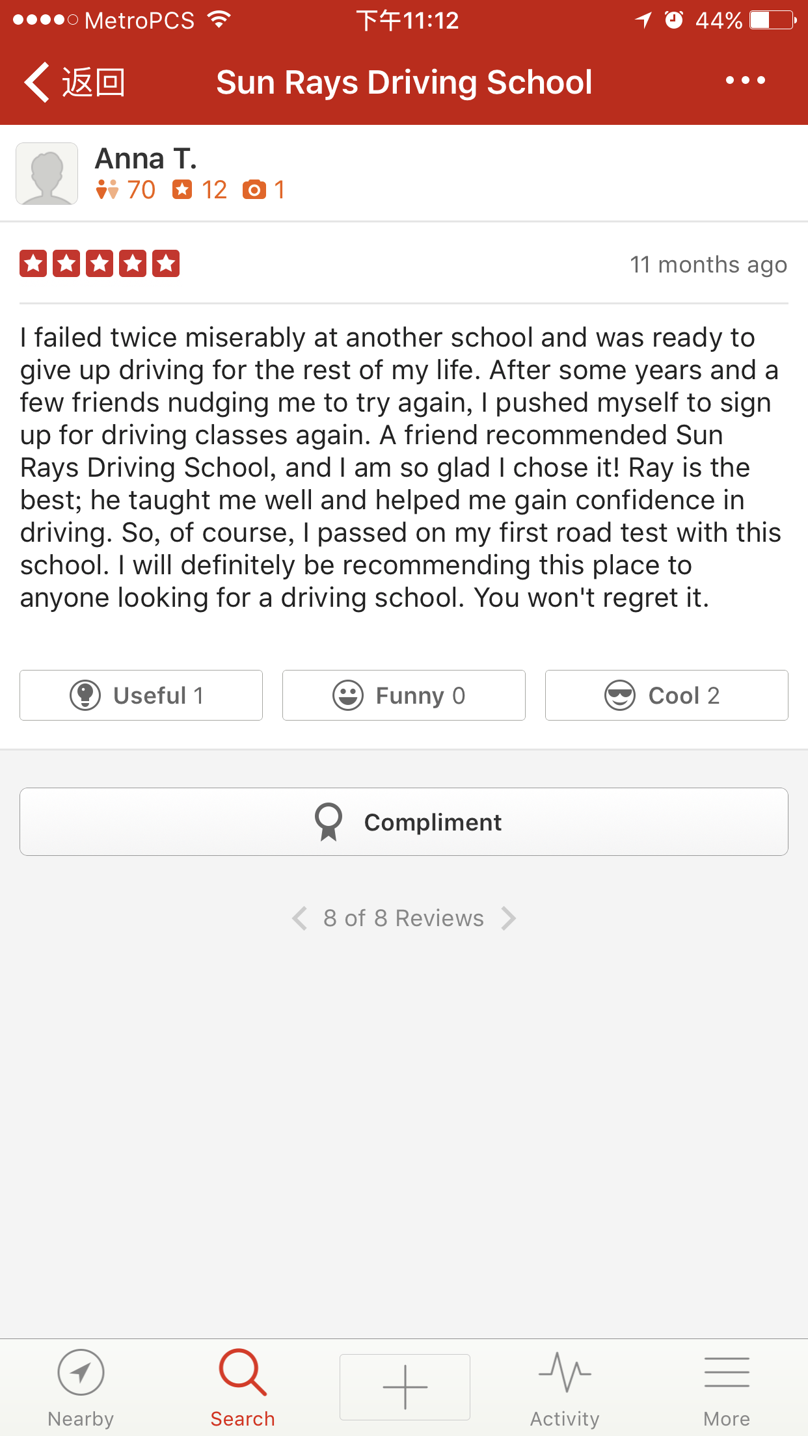The image size is (808, 1436).
Task: Go to previous review with left chevron
Action: coord(300,918)
